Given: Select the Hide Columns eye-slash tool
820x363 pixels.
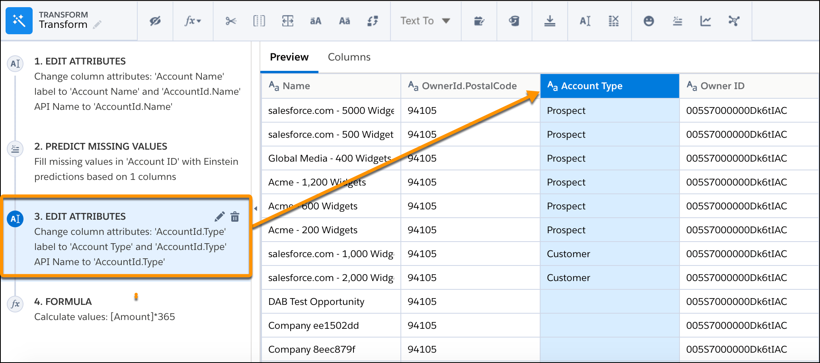Looking at the screenshot, I should 154,21.
